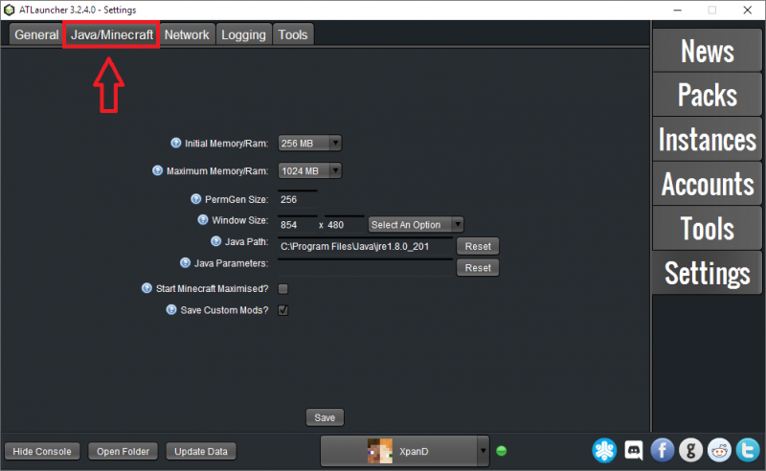Open the Discord link icon
Viewport: 766px width, 471px height.
(634, 450)
